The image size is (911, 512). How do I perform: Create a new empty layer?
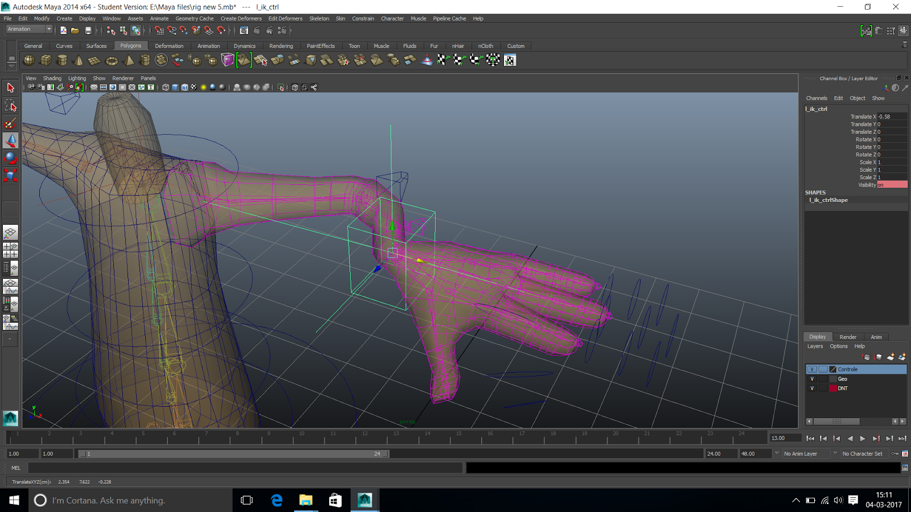[891, 357]
